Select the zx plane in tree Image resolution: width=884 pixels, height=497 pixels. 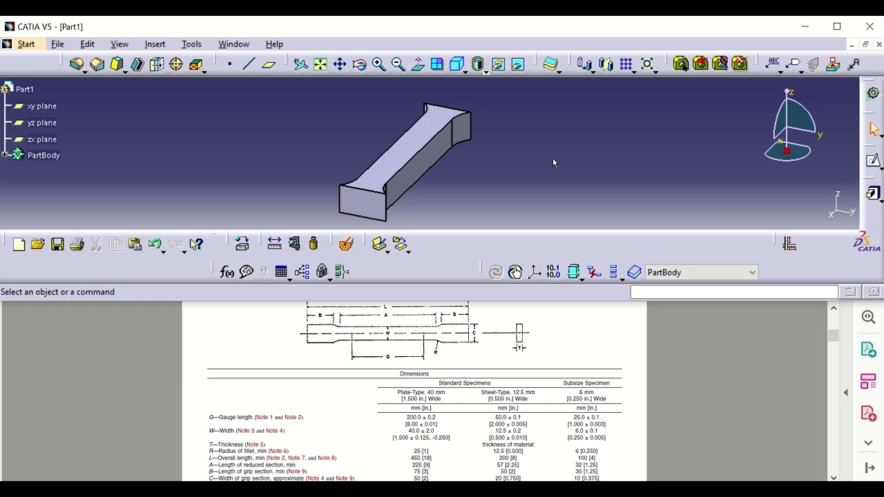pyautogui.click(x=41, y=139)
